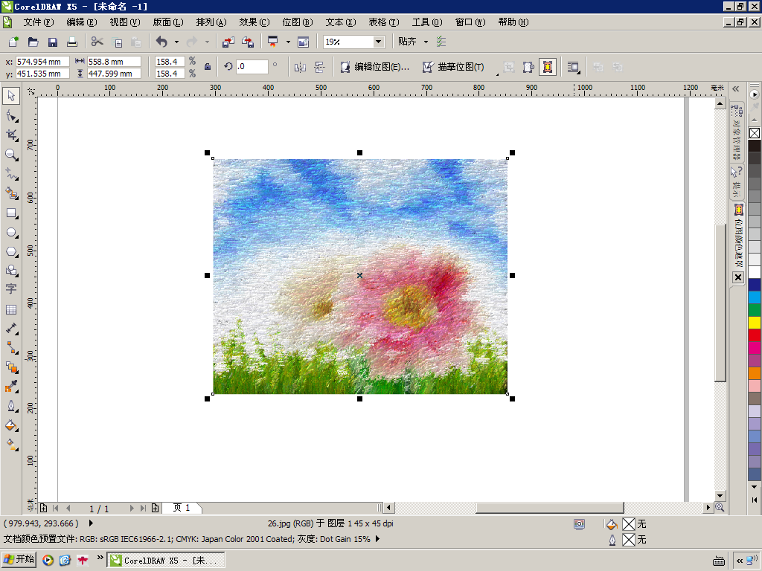Add a page after current
Screen dimensions: 762x571
(155, 508)
